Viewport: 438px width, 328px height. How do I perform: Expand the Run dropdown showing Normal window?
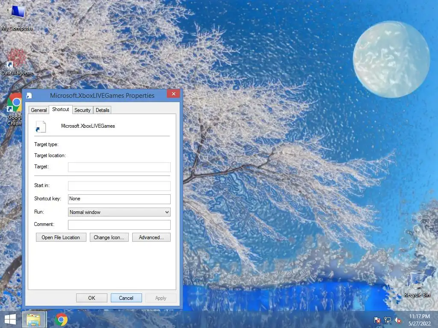click(119, 212)
